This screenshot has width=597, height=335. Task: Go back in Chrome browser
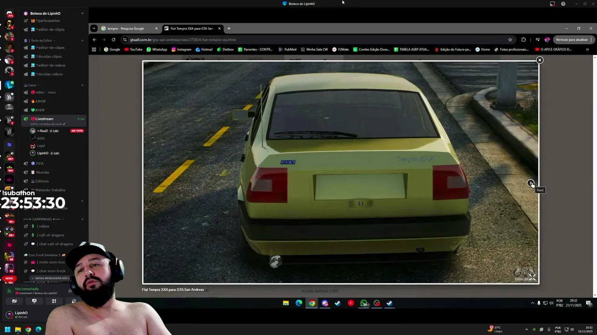(x=94, y=40)
